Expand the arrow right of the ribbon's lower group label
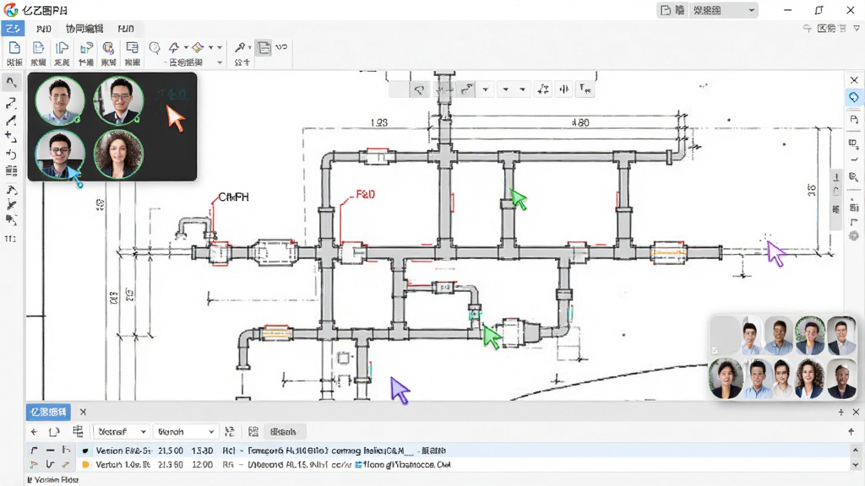 [220, 62]
